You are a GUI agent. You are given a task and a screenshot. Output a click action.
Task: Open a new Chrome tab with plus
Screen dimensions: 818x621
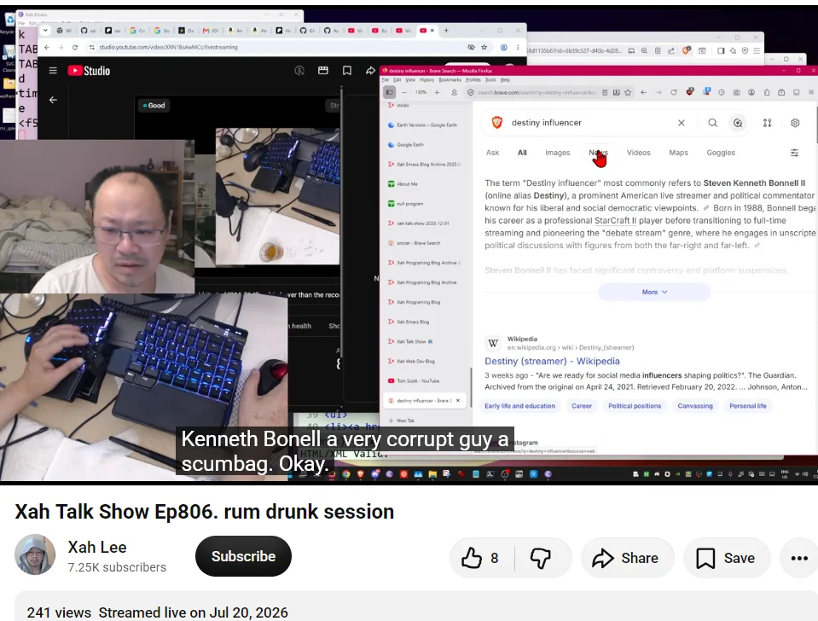point(446,30)
